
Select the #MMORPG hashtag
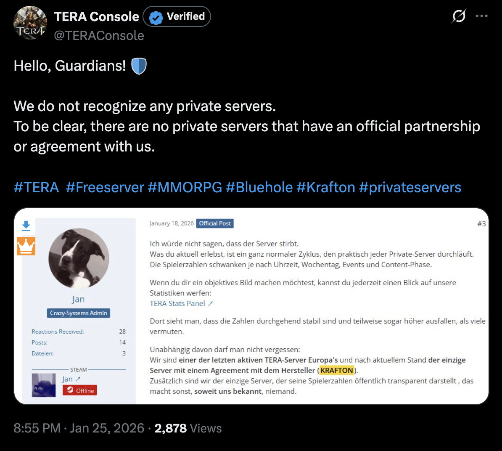(185, 187)
